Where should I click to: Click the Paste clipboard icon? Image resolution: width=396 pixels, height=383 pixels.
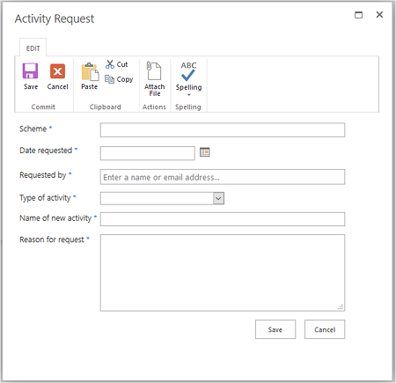[x=90, y=71]
